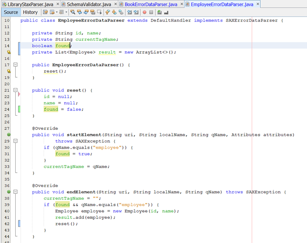The width and height of the screenshot is (307, 243).
Task: Open BookErrorDataParser.java tab
Action: point(151,4)
